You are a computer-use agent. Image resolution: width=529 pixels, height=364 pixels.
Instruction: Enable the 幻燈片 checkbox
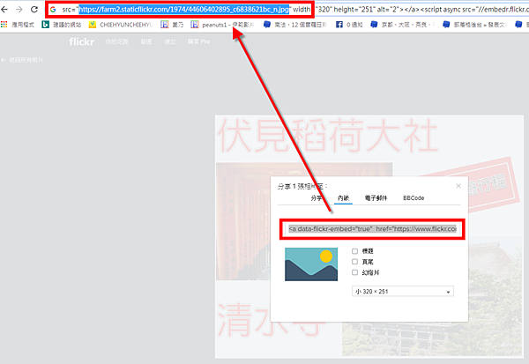[354, 272]
